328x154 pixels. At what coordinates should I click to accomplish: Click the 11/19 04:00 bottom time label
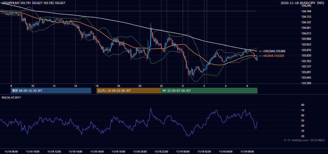226,152
